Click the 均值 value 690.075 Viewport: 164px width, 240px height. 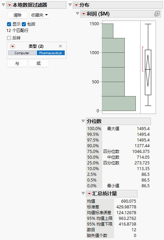pyautogui.click(x=128, y=201)
